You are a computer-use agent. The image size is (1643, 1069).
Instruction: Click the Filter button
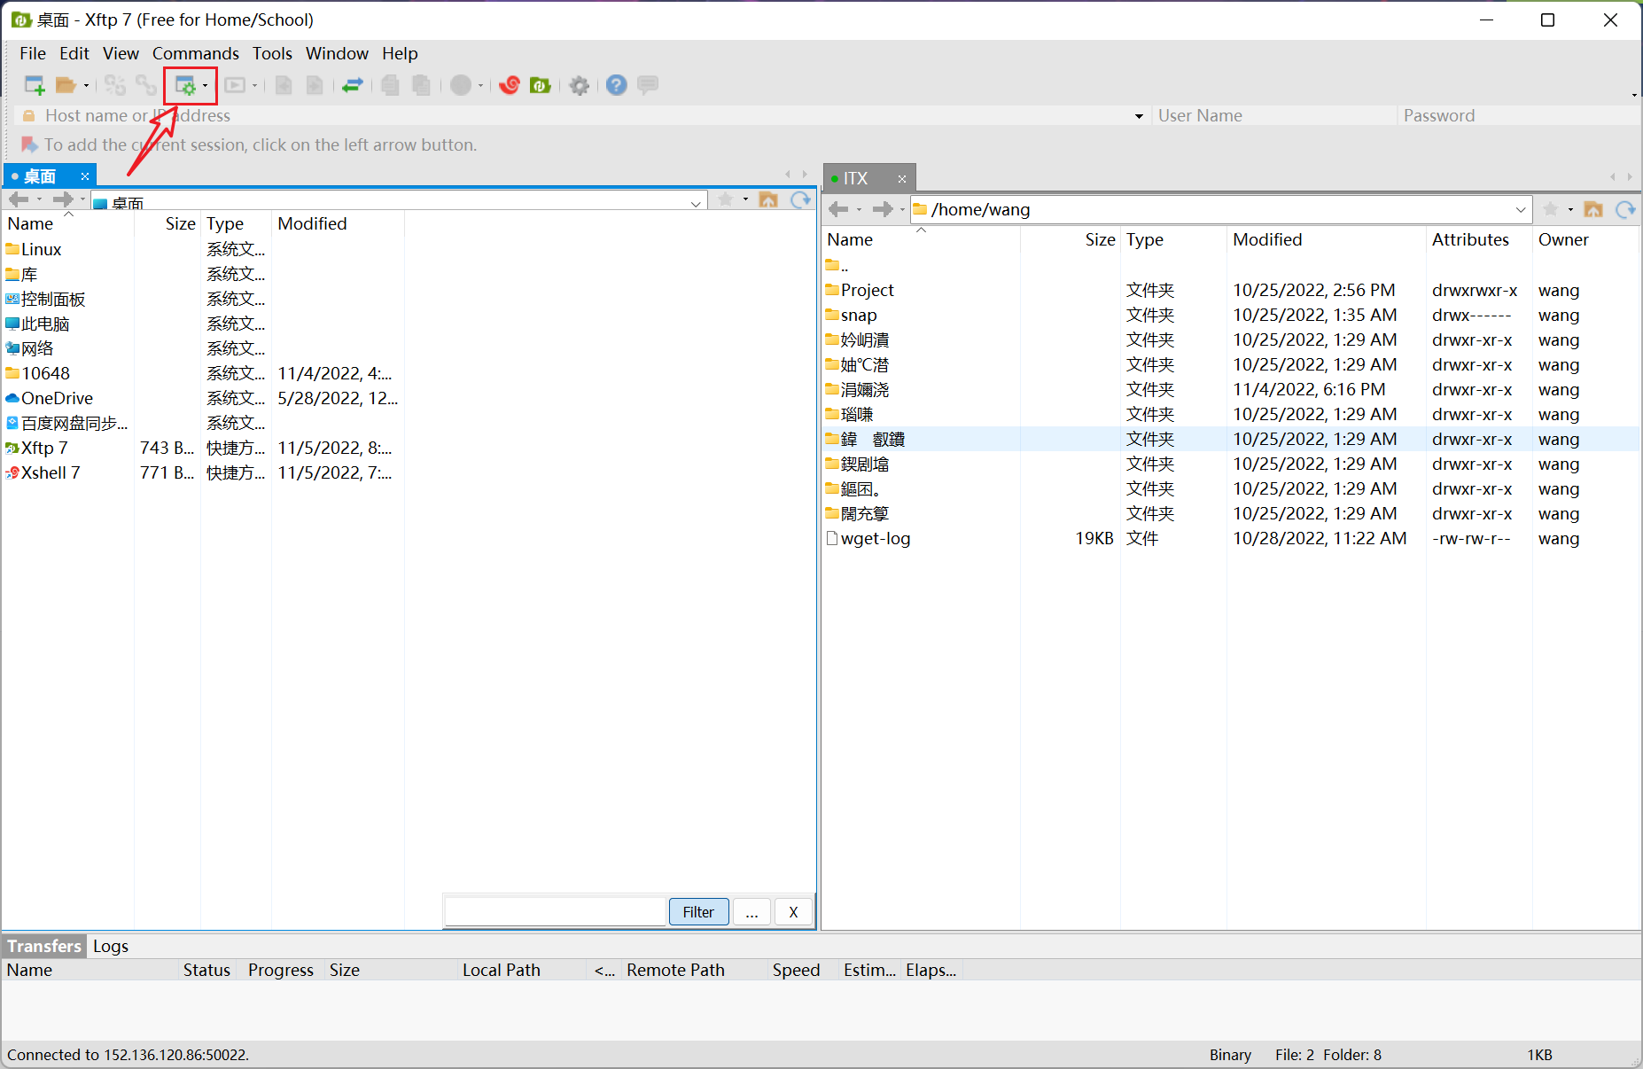click(698, 912)
